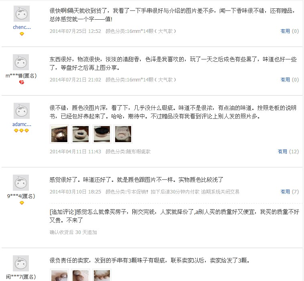Open dark bracelet third photo thumbnail
This screenshot has height=281, width=304.
point(102,134)
